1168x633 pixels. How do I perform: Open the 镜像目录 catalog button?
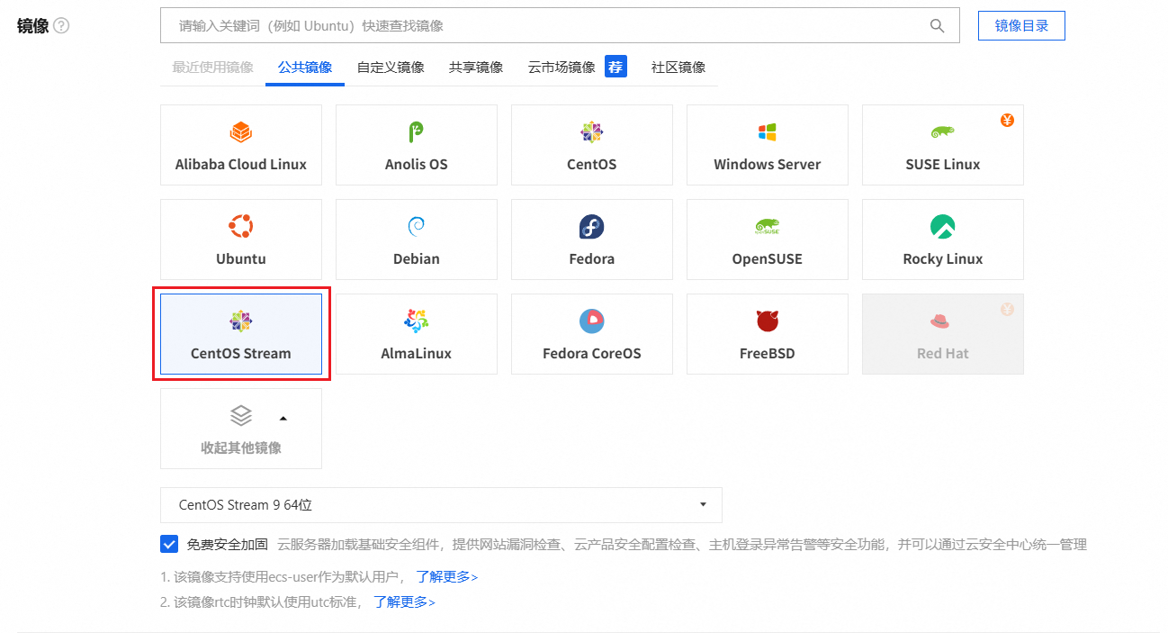coord(1020,26)
